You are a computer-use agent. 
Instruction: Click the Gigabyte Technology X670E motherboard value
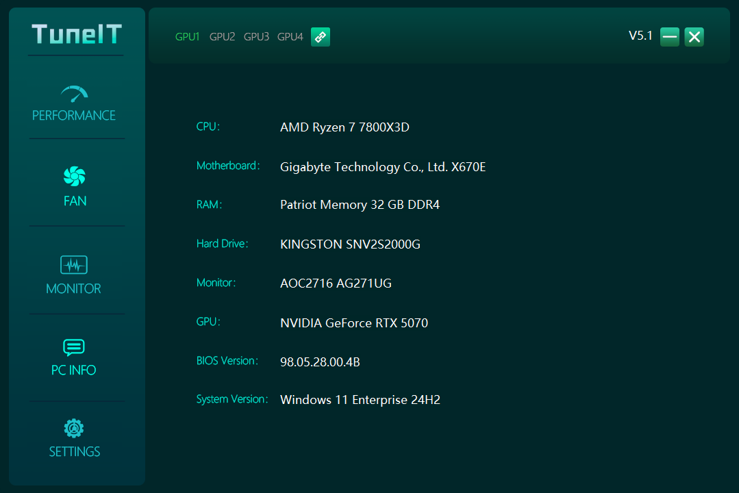(383, 167)
